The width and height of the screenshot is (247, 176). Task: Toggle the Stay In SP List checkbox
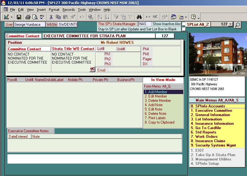pos(184,29)
